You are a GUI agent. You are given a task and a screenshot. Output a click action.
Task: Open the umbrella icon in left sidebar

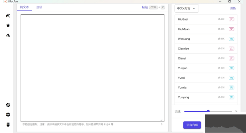click(x=8, y=16)
